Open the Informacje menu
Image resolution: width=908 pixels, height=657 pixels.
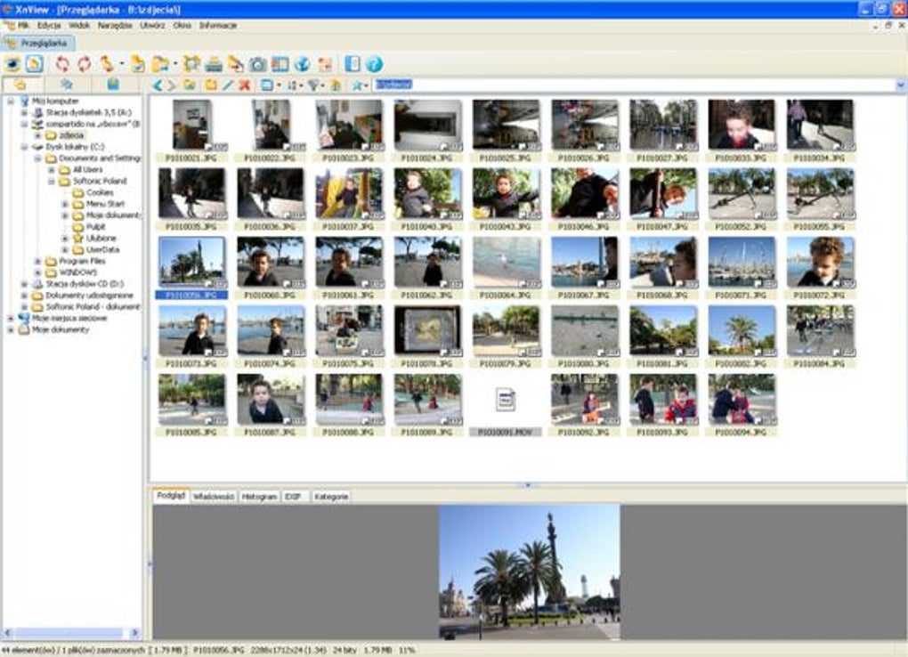pyautogui.click(x=218, y=26)
